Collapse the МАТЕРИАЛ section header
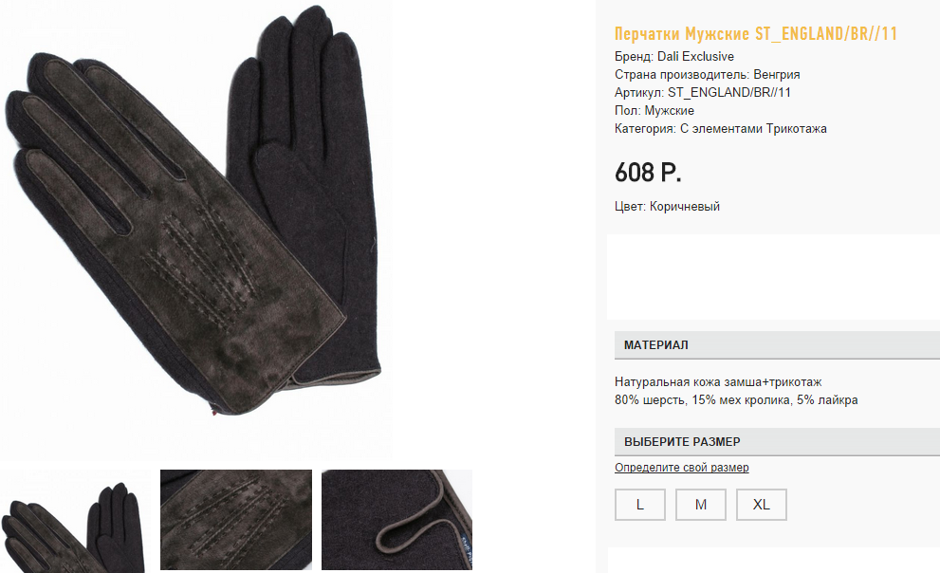Viewport: 940px width, 573px height. tap(777, 345)
